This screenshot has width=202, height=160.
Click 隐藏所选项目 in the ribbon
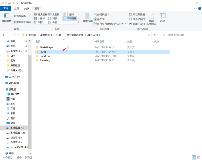click(x=151, y=19)
